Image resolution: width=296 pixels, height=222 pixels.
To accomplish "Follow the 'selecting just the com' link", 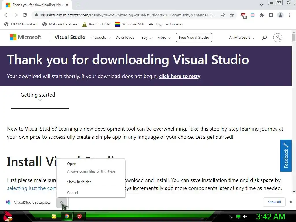I will [x=32, y=188].
